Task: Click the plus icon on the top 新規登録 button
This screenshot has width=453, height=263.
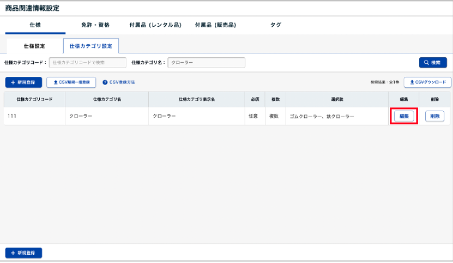Action: (x=13, y=82)
